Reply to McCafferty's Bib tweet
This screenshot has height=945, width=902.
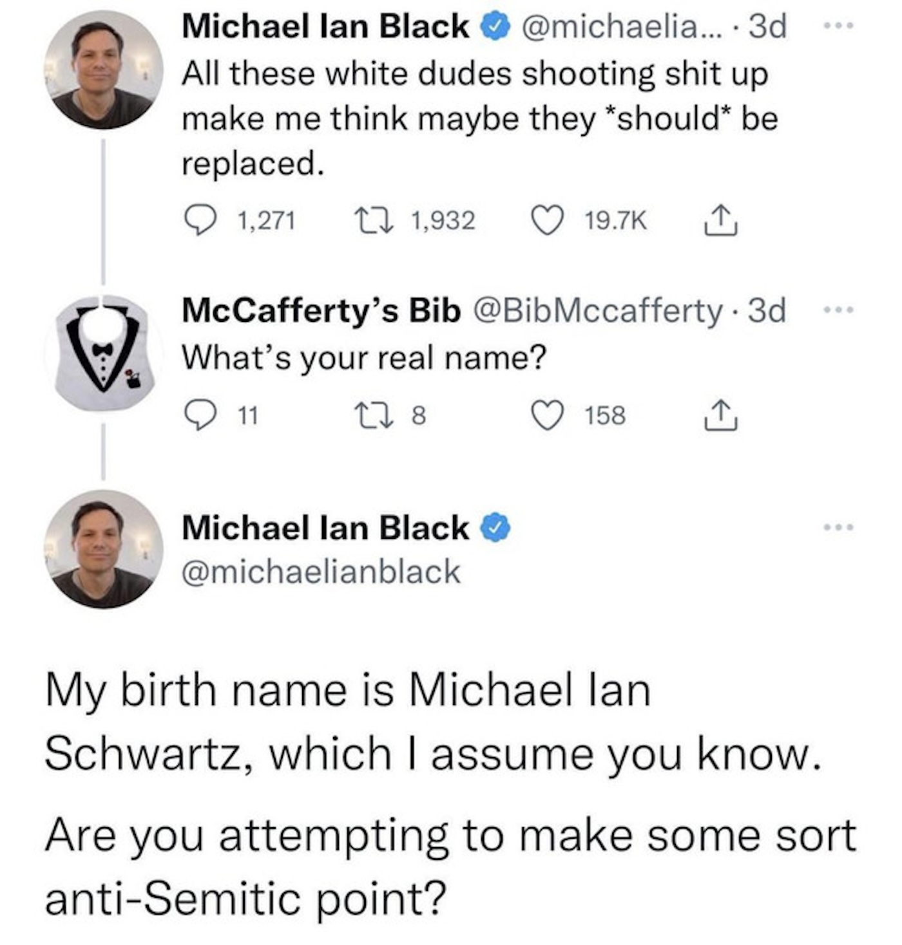[200, 415]
